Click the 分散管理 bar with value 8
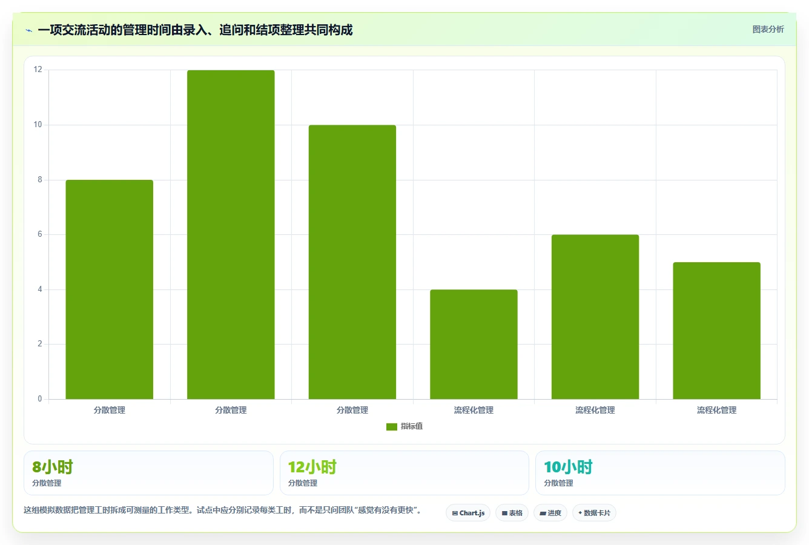Image resolution: width=809 pixels, height=545 pixels. click(x=110, y=289)
